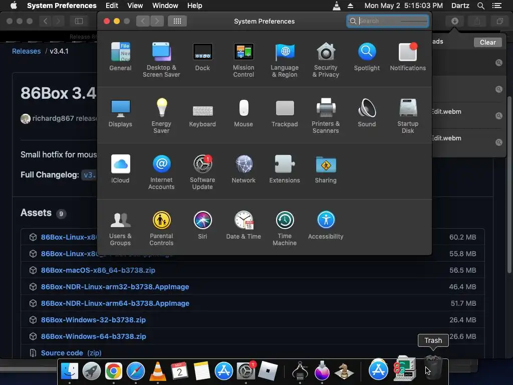Image resolution: width=513 pixels, height=385 pixels.
Task: Download 86Box-macOS-x86_64-b3738.zip
Action: click(x=98, y=270)
